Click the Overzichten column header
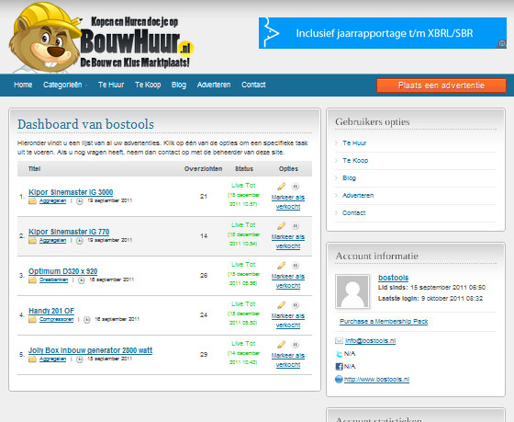Viewport: 514px width, 422px height. (x=203, y=169)
